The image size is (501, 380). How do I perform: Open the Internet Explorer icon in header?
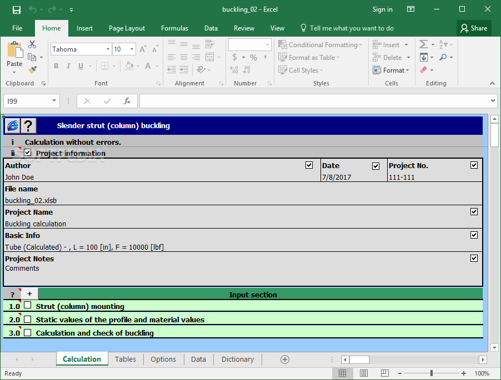click(12, 126)
